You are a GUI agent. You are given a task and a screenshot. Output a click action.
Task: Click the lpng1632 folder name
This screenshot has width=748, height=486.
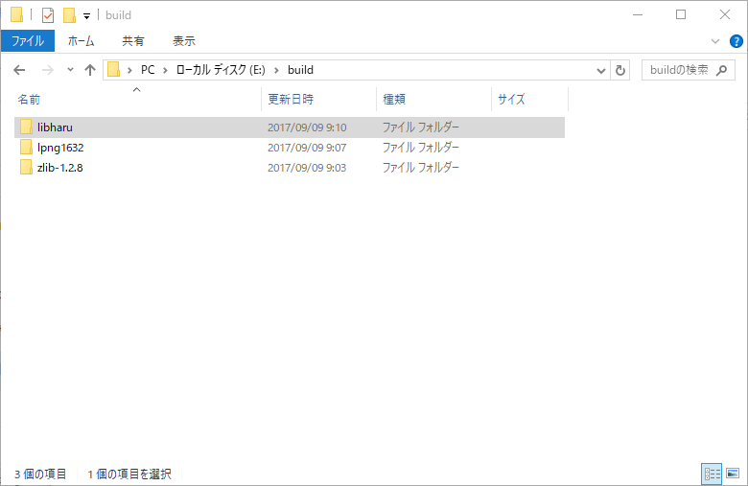coord(60,148)
